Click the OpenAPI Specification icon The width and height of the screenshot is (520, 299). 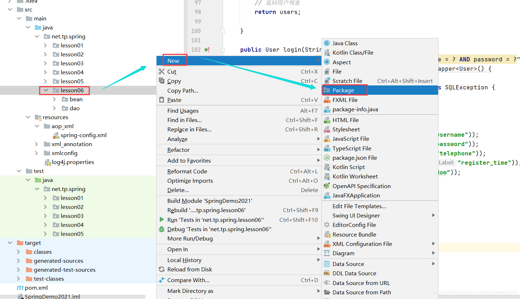pyautogui.click(x=327, y=186)
